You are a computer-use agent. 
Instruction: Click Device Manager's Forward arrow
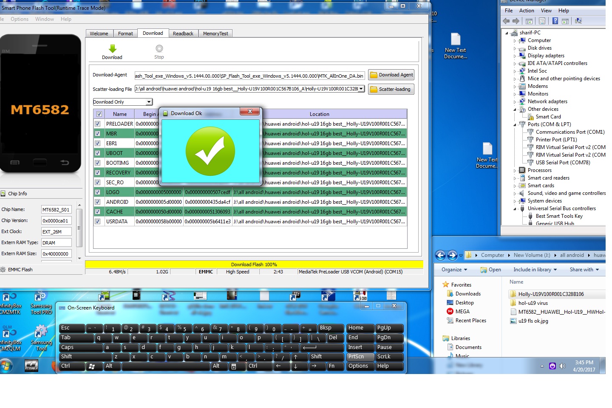point(516,21)
